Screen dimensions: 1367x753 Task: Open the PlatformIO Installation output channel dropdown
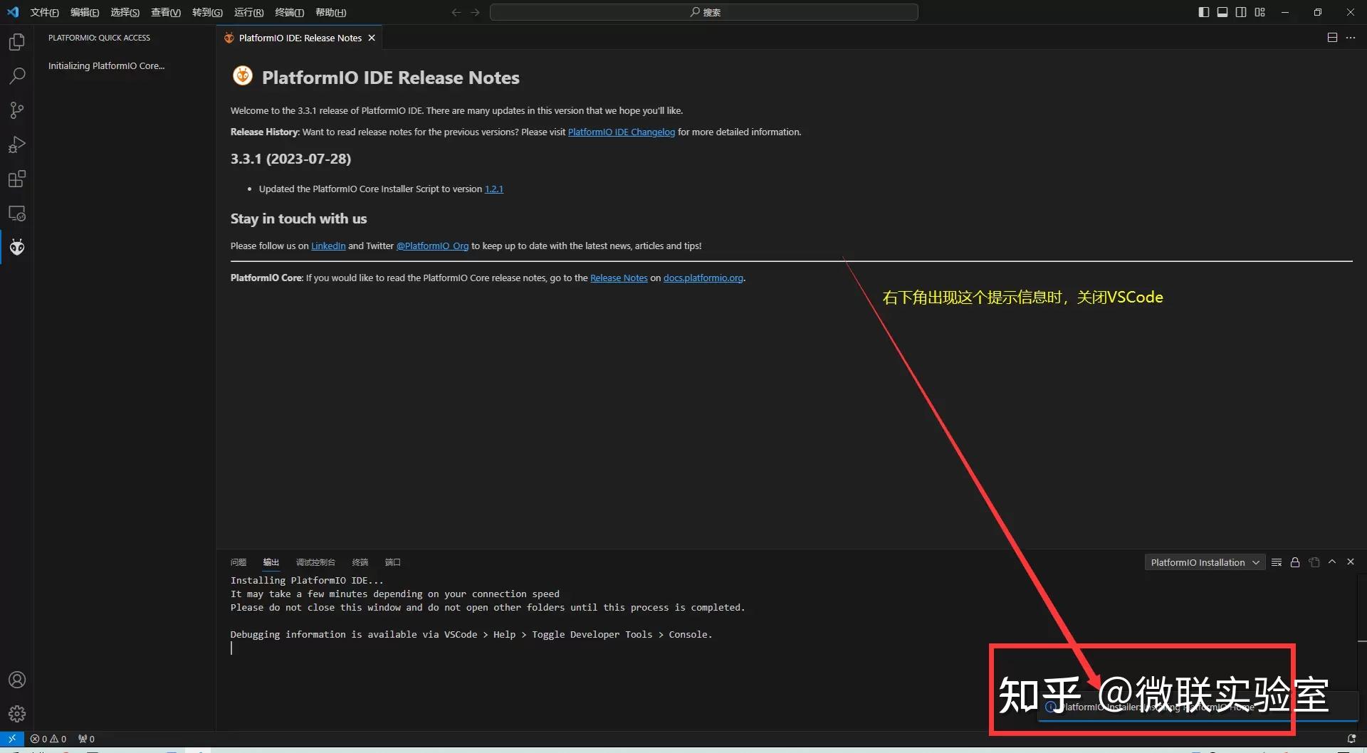click(1204, 562)
